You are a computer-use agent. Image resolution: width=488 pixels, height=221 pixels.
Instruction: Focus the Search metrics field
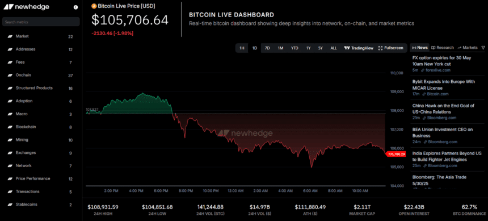pyautogui.click(x=41, y=22)
